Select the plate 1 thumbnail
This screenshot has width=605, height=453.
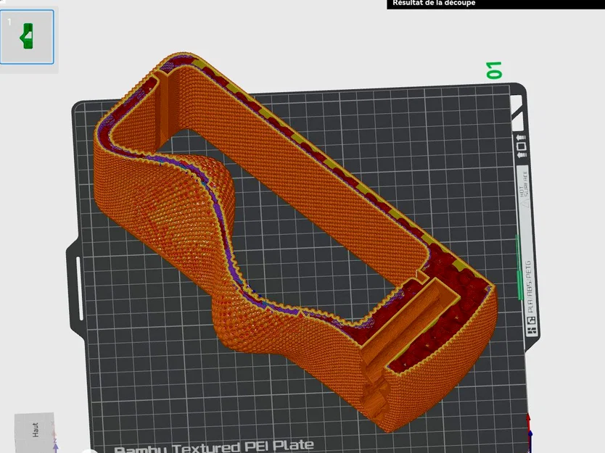click(27, 37)
